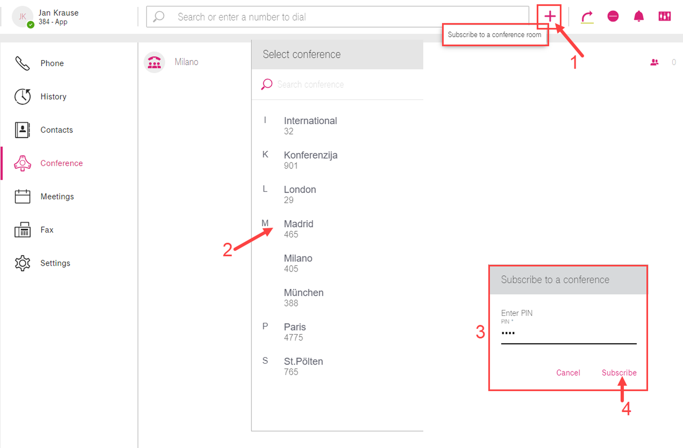Go to the History section

(53, 97)
